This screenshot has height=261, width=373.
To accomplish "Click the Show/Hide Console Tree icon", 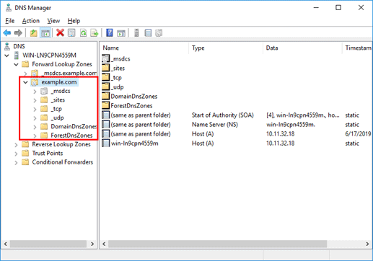I will (45, 32).
